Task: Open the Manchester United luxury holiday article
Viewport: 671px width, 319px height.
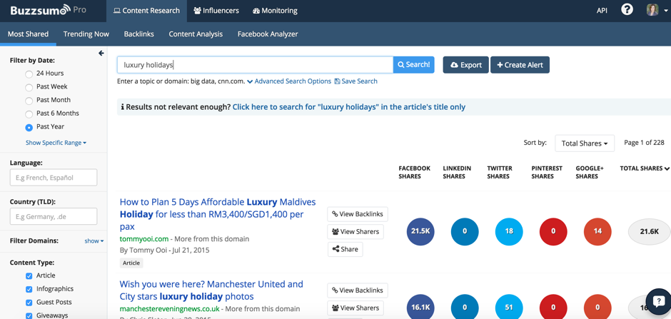Action: click(x=211, y=290)
